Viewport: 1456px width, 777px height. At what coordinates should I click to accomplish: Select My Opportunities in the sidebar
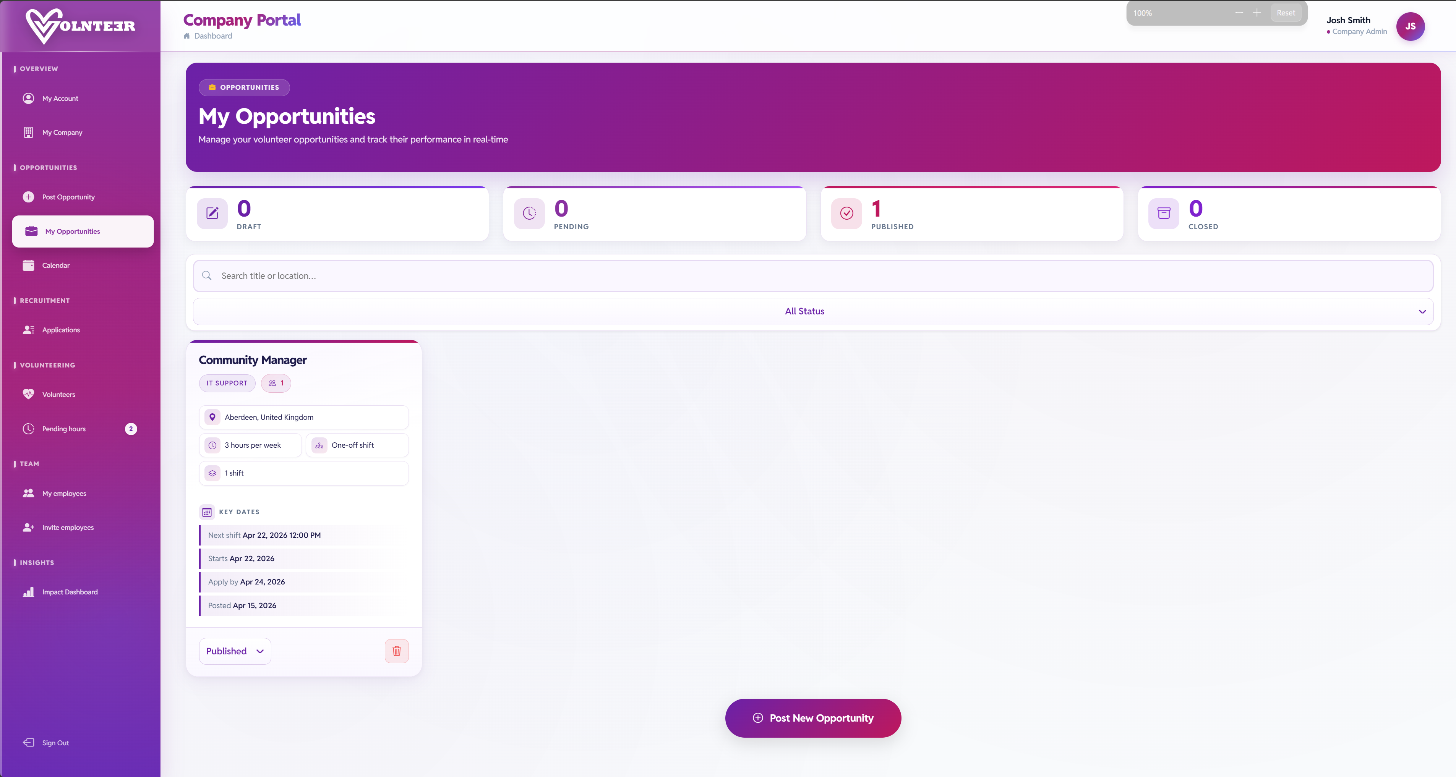pyautogui.click(x=83, y=231)
